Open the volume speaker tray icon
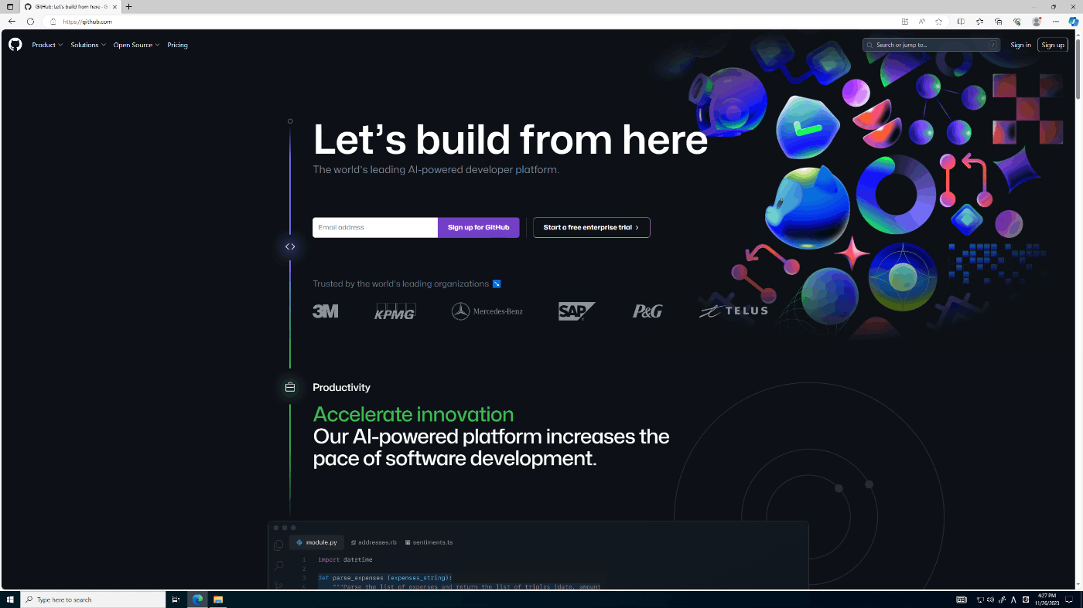This screenshot has height=608, width=1083. (990, 600)
